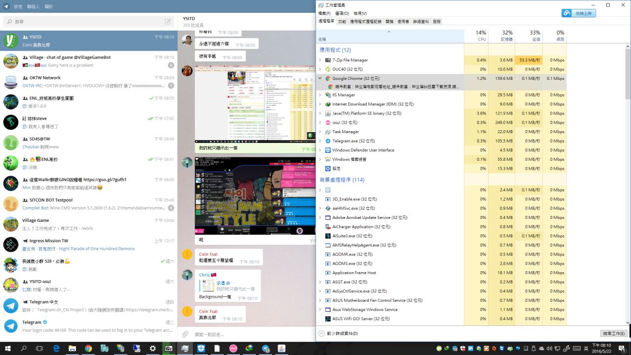This screenshot has height=355, width=631.
Task: Click the 7-Zip File Manager process icon
Action: click(328, 60)
